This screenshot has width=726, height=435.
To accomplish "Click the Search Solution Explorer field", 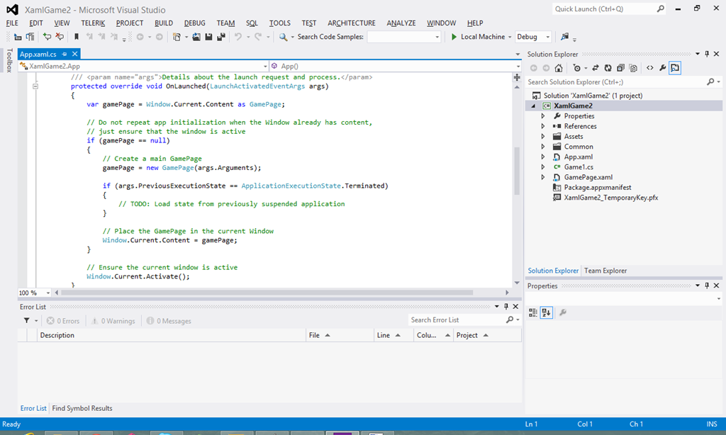I will tap(624, 82).
